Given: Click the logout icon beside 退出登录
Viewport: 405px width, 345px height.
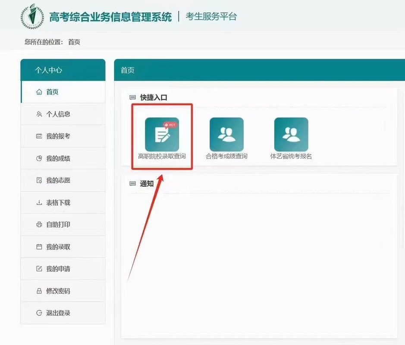Looking at the screenshot, I should tap(39, 313).
